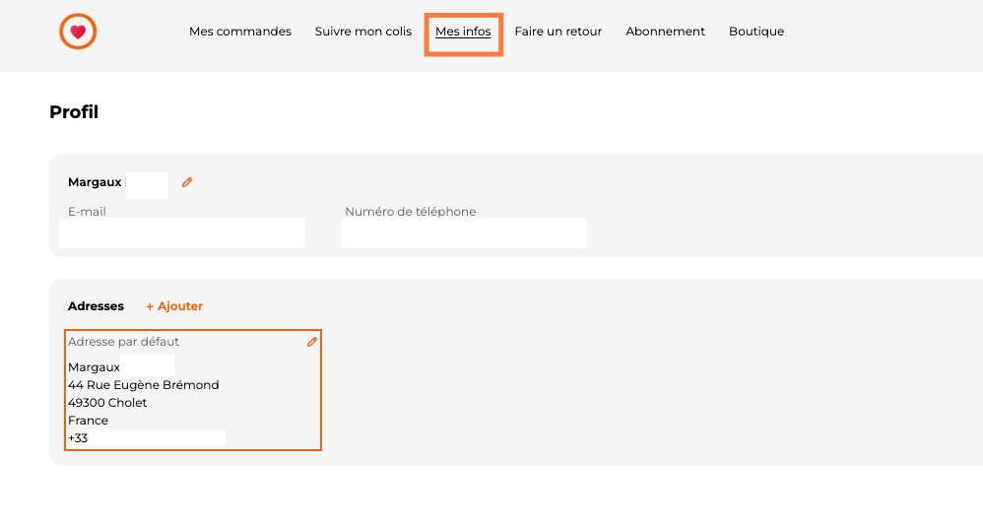Click the Adresses section heading
Viewport: 983px width, 525px height.
pyautogui.click(x=96, y=306)
